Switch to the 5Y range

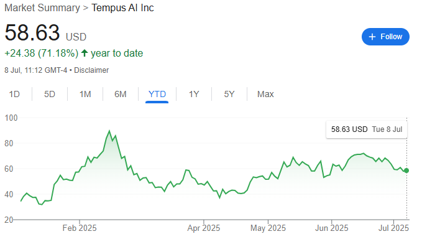click(x=229, y=94)
